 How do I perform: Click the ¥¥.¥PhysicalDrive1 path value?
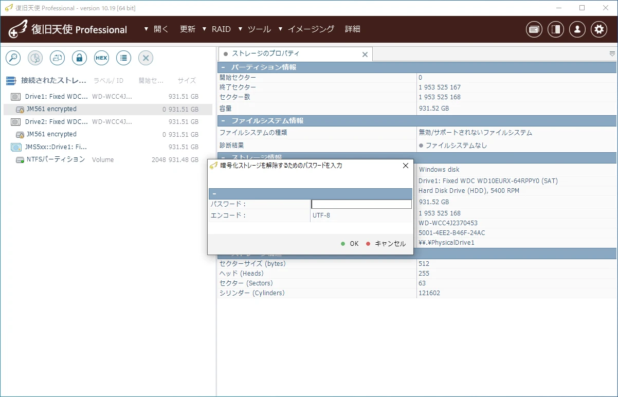(446, 243)
